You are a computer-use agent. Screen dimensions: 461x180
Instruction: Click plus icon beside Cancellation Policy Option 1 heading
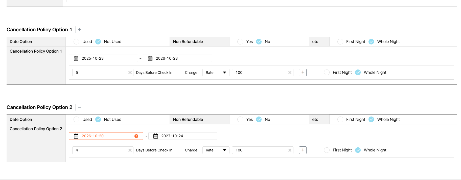[79, 30]
